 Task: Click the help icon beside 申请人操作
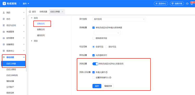pyautogui.click(x=106, y=72)
